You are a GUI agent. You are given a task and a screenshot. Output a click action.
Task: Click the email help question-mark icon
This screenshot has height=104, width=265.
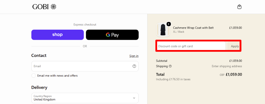pos(134,66)
